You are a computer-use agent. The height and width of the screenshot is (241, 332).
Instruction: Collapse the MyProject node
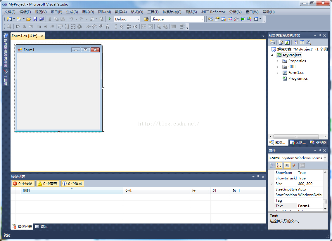(272, 55)
